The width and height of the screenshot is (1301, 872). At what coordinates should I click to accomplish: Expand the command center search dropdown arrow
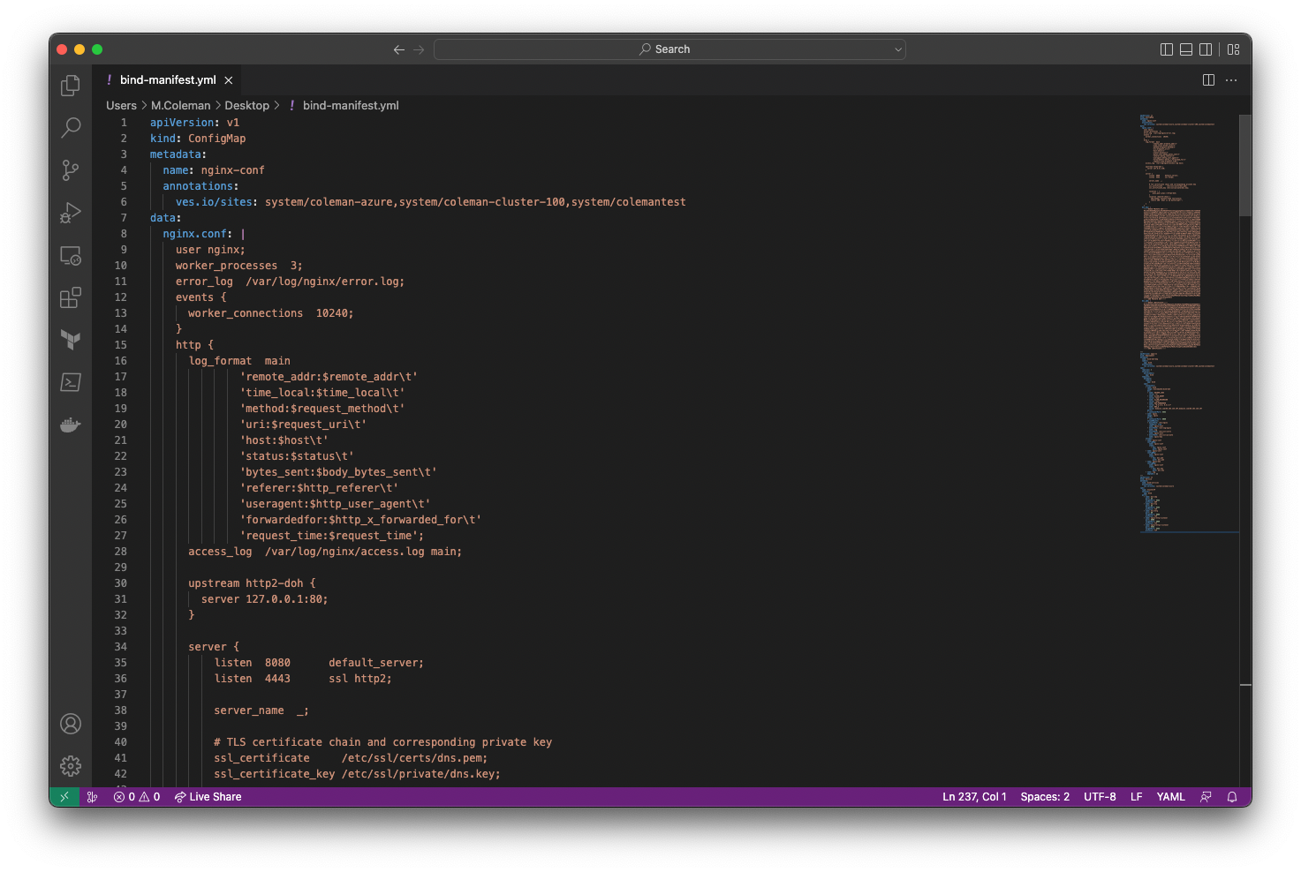pos(898,49)
